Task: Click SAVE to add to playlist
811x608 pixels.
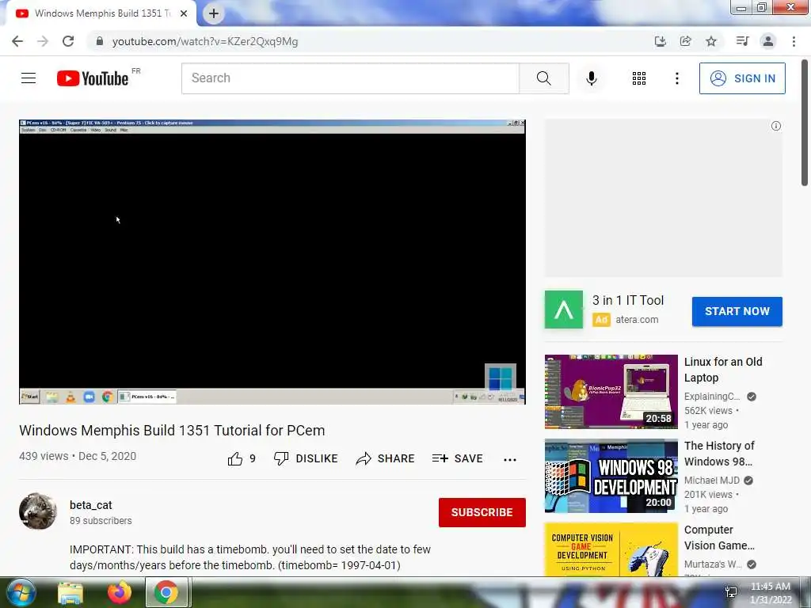Action: point(458,458)
